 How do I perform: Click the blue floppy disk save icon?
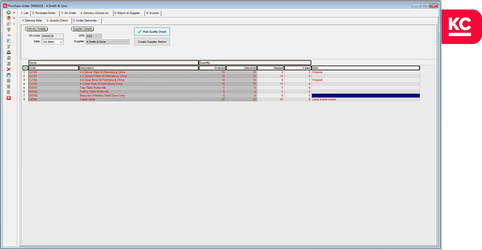(8, 75)
